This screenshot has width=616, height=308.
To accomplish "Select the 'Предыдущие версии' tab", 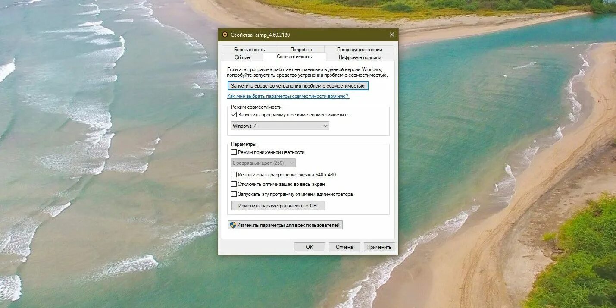I will pos(360,49).
